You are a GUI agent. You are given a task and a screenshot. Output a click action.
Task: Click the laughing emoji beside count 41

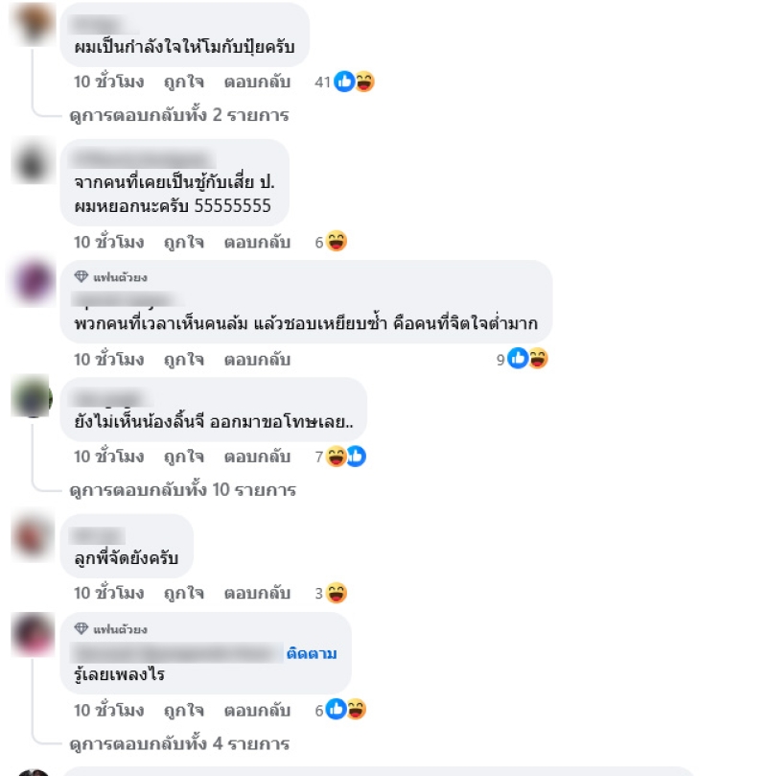pyautogui.click(x=365, y=82)
